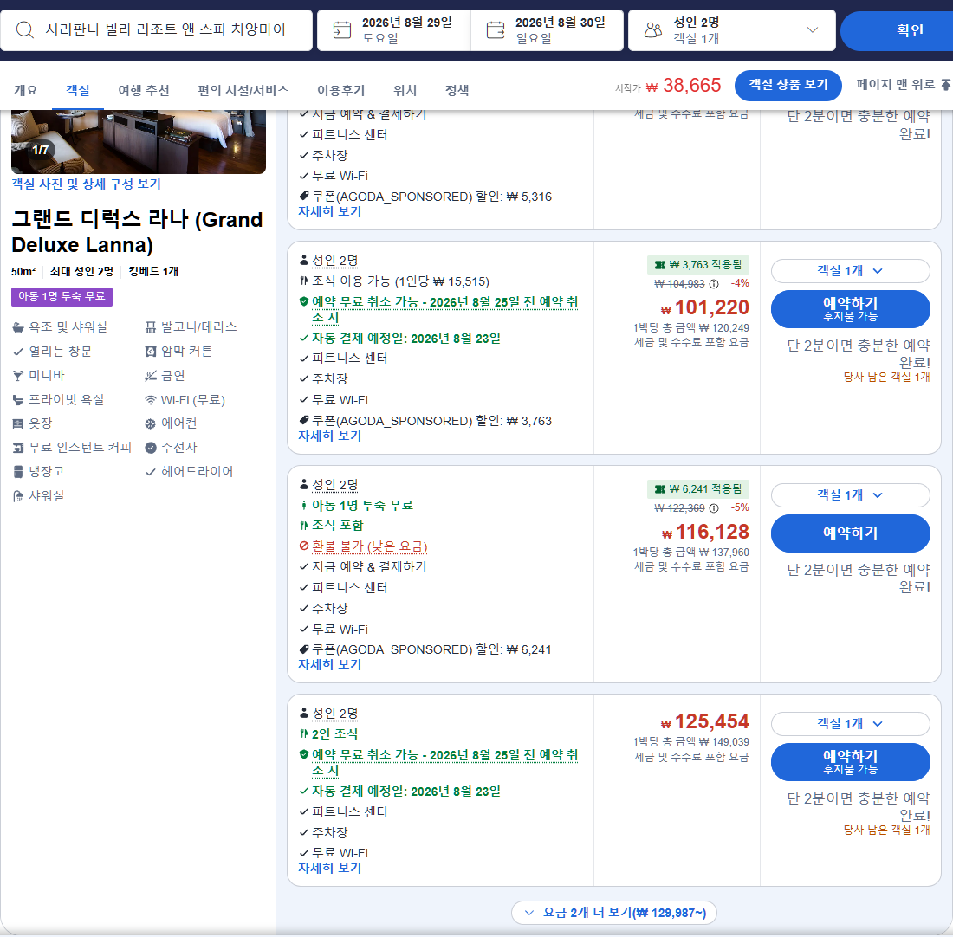Click non-refundable icon beside 환불 불가
The height and width of the screenshot is (937, 953).
(x=304, y=546)
